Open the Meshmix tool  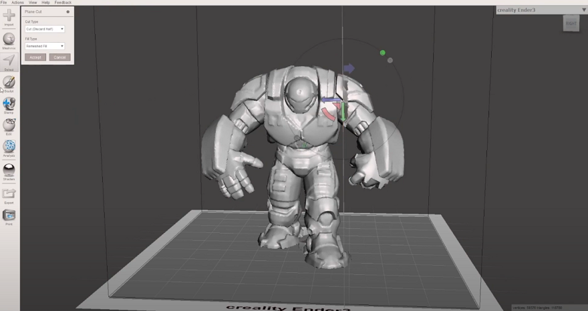9,39
